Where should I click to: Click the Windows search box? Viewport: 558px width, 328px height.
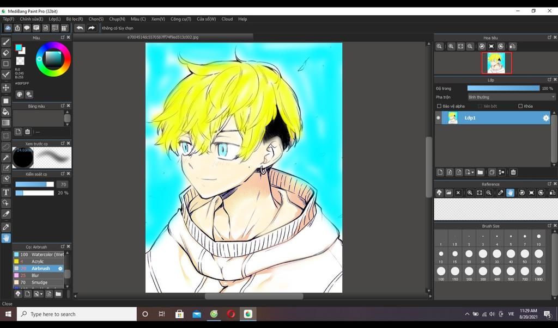click(76, 314)
